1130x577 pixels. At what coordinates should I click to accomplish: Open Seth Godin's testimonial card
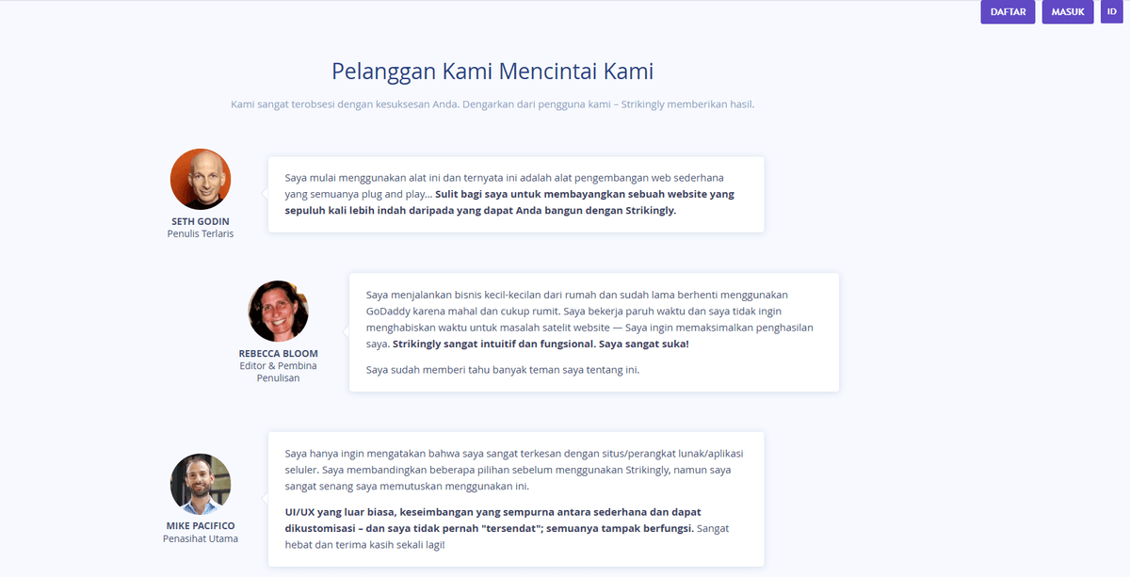(x=516, y=194)
